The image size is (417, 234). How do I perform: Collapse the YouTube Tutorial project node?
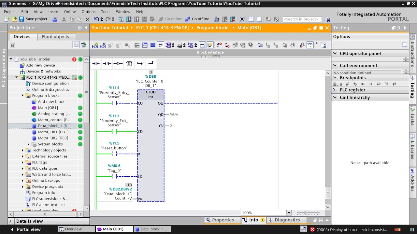pyautogui.click(x=11, y=59)
